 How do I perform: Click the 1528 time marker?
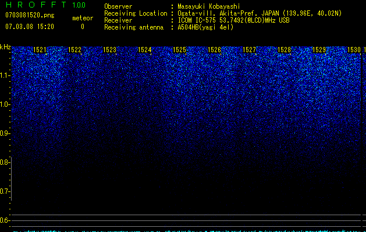(284, 50)
